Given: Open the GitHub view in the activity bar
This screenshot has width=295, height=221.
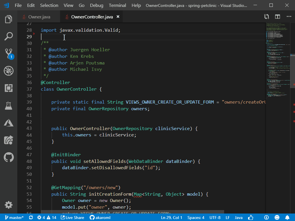Looking at the screenshot, I should click(9, 157).
